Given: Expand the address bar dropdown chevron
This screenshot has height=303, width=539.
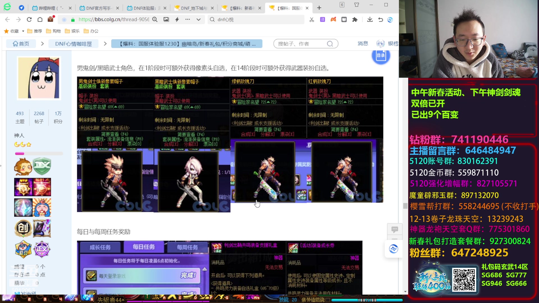Looking at the screenshot, I should (x=198, y=19).
